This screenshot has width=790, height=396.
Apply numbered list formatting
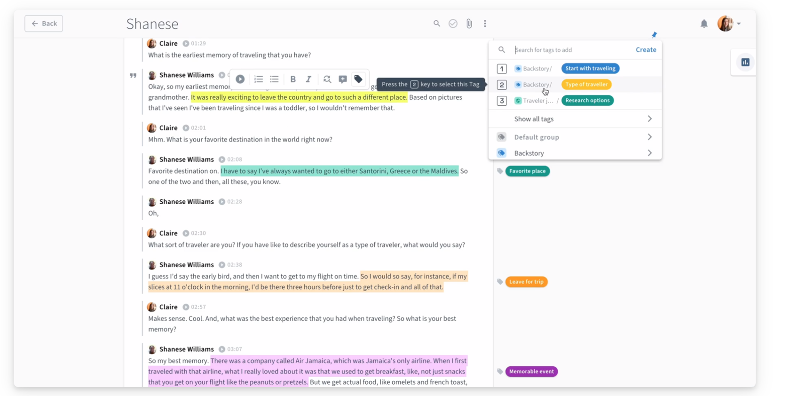coord(259,79)
